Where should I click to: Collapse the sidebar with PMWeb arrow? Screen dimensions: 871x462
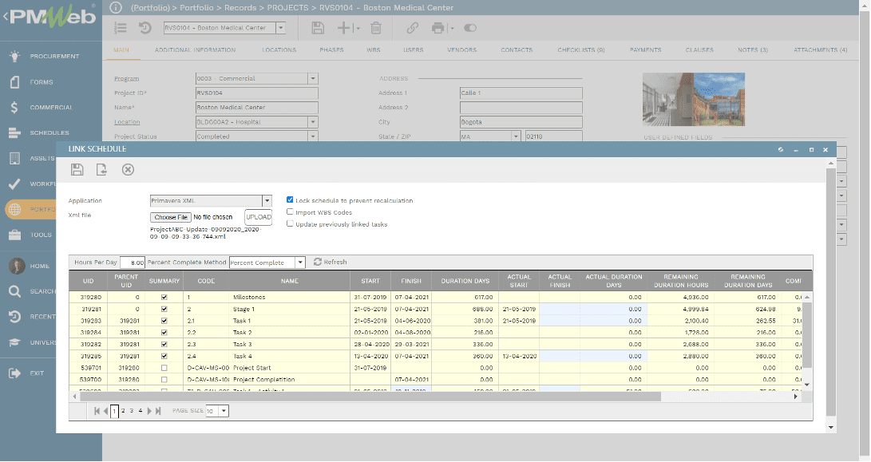(x=6, y=17)
